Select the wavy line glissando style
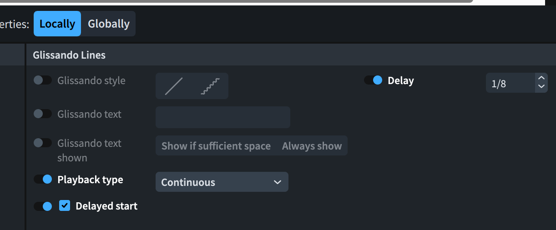The image size is (556, 230). coord(210,86)
